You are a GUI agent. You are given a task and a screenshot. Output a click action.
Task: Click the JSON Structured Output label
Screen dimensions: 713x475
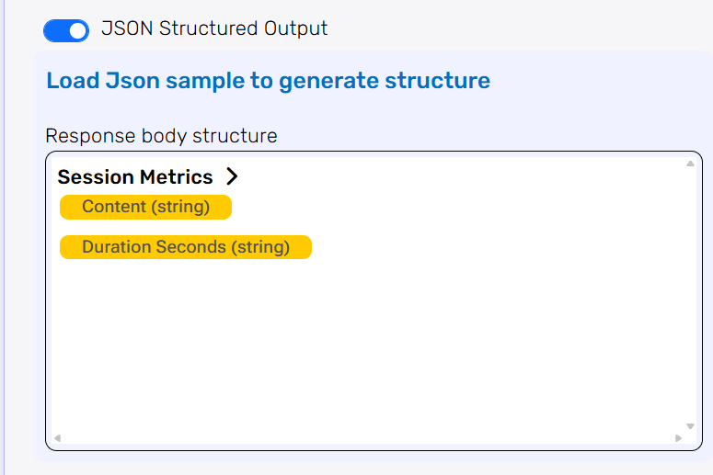214,28
